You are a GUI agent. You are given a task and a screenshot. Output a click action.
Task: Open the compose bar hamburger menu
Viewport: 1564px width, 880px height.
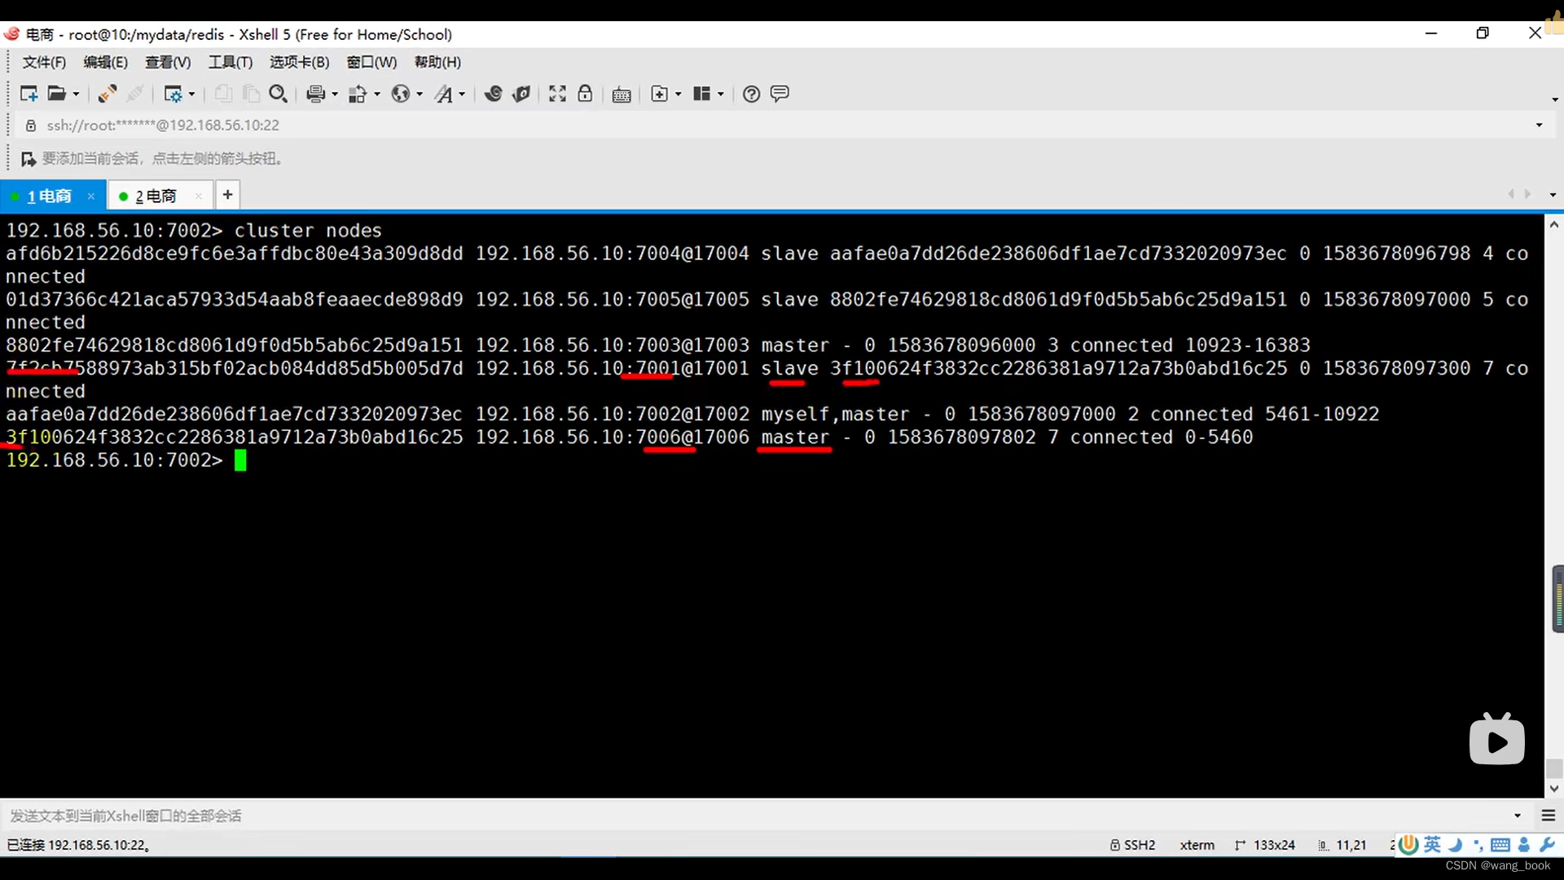point(1549,816)
